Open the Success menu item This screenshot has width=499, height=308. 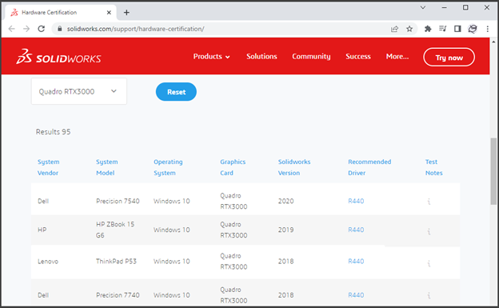tap(358, 56)
